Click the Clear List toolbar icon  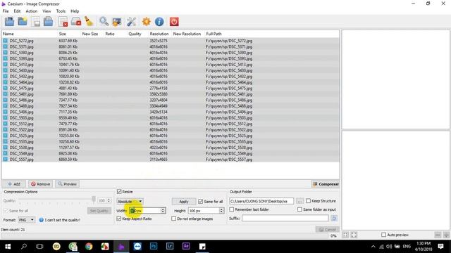pos(76,22)
